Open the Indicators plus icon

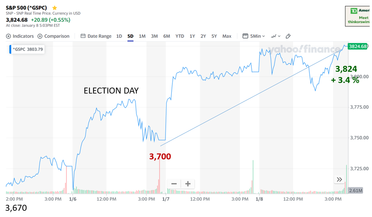click(x=8, y=36)
